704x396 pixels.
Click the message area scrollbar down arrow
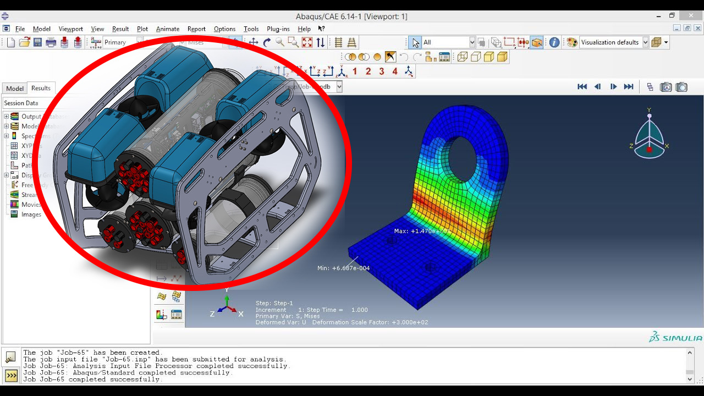point(690,378)
